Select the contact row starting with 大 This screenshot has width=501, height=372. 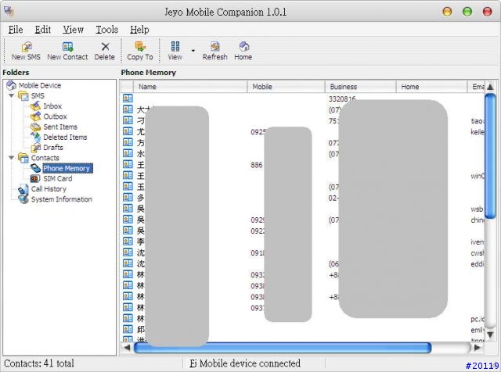(x=303, y=109)
